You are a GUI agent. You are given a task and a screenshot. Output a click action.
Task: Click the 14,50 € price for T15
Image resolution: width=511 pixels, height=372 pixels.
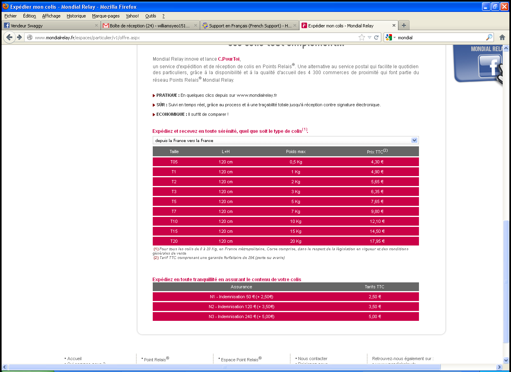pos(377,231)
